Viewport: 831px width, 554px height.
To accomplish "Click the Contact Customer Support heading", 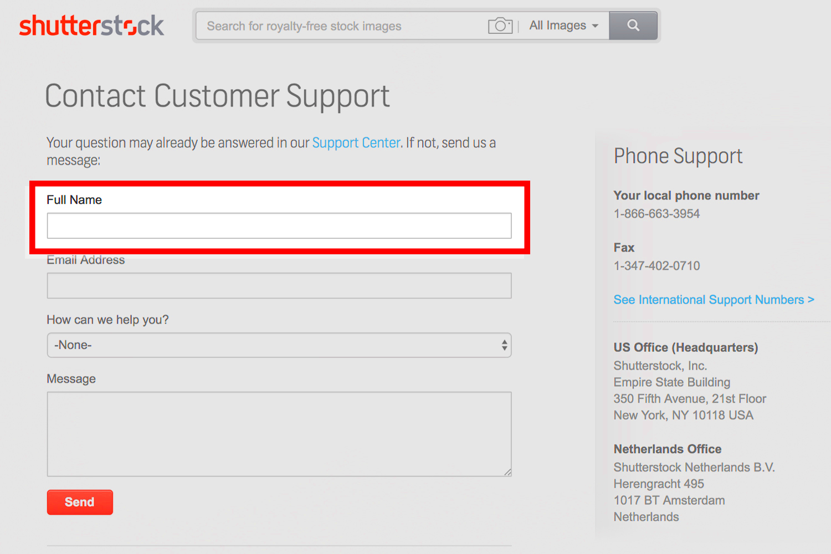I will click(217, 95).
